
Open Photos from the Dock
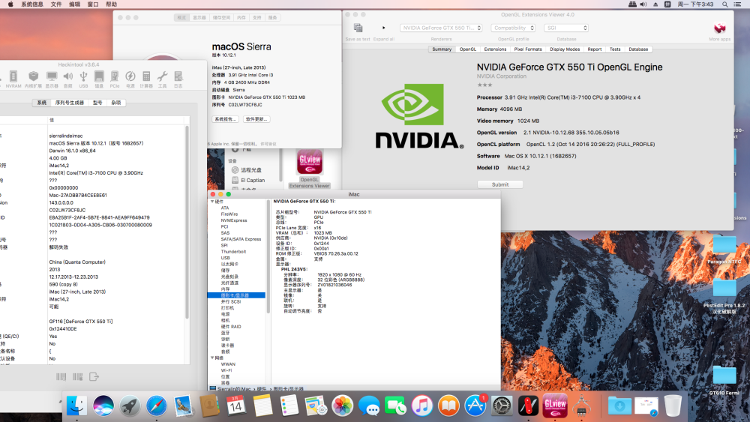tap(343, 406)
